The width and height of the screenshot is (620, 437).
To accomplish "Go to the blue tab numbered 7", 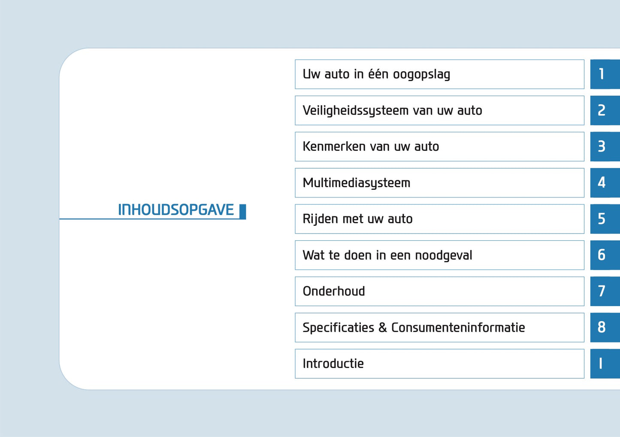I will (605, 291).
